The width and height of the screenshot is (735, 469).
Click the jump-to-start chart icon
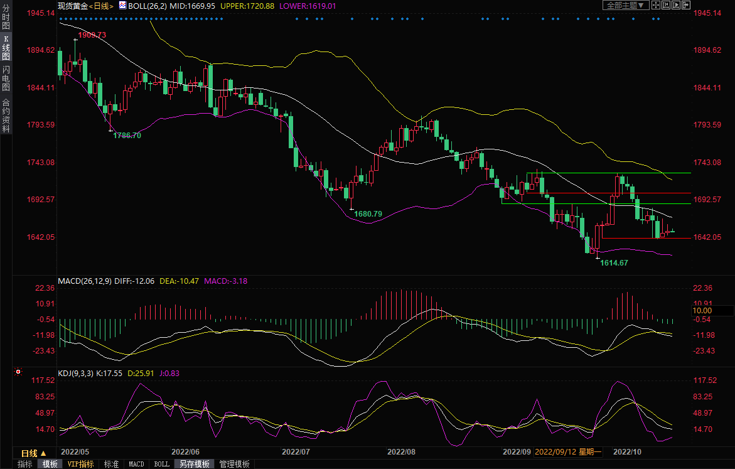(x=665, y=5)
